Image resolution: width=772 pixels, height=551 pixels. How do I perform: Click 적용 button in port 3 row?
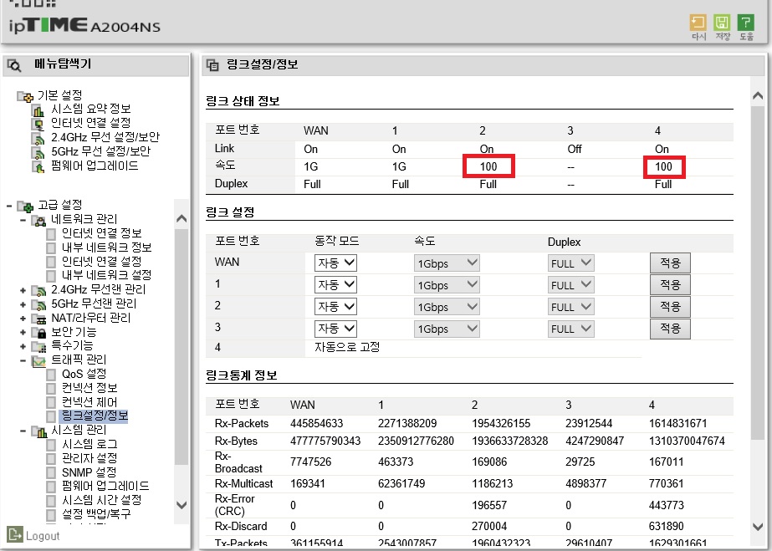pos(670,329)
